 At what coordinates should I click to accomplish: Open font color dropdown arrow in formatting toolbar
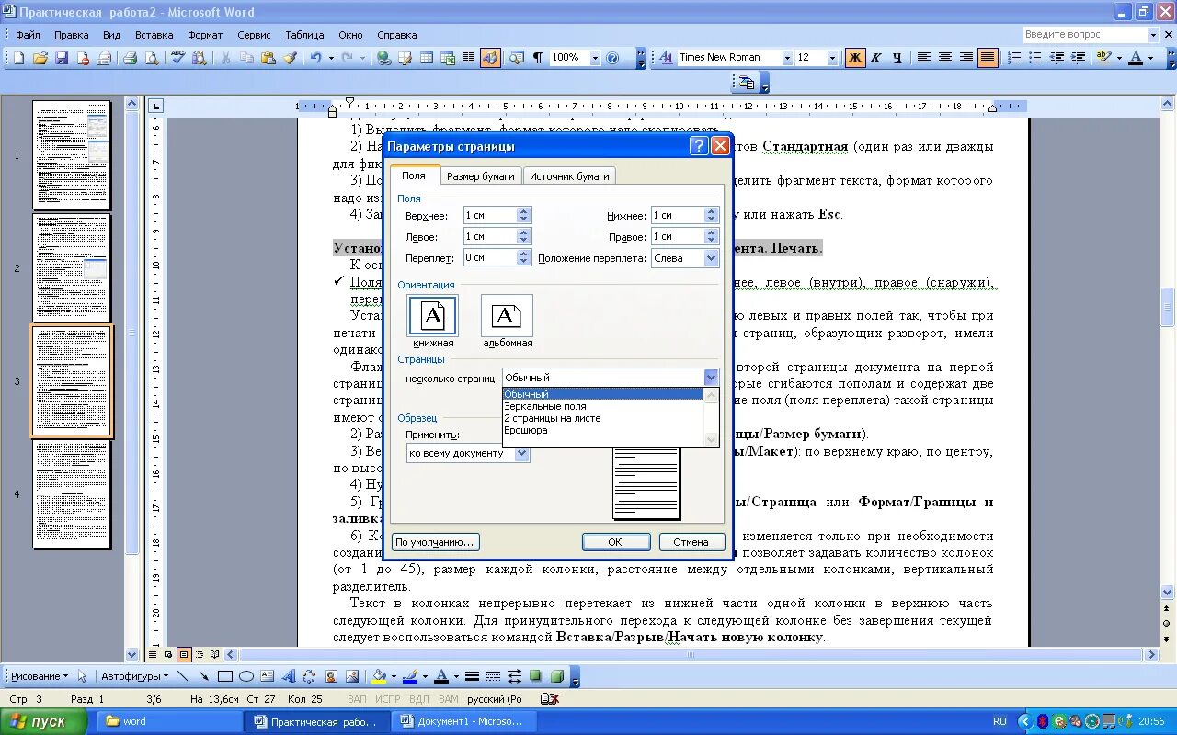1150,58
